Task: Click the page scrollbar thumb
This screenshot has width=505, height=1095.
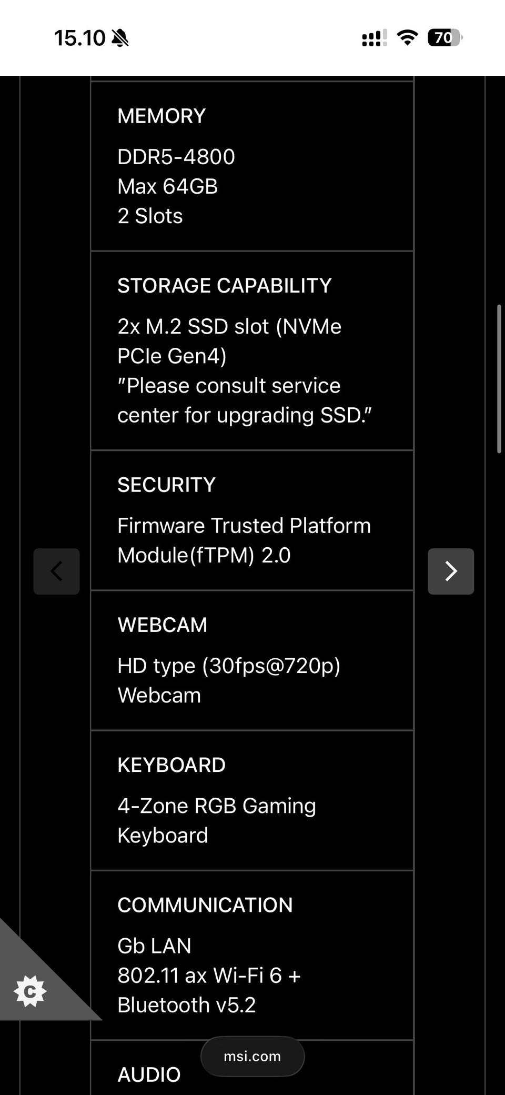Action: (x=499, y=378)
